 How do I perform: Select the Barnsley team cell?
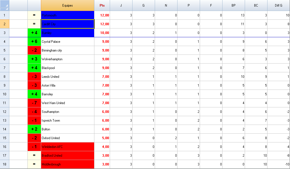coord(67,94)
